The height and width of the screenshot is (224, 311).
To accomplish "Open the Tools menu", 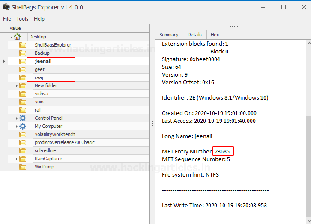I will (22, 19).
